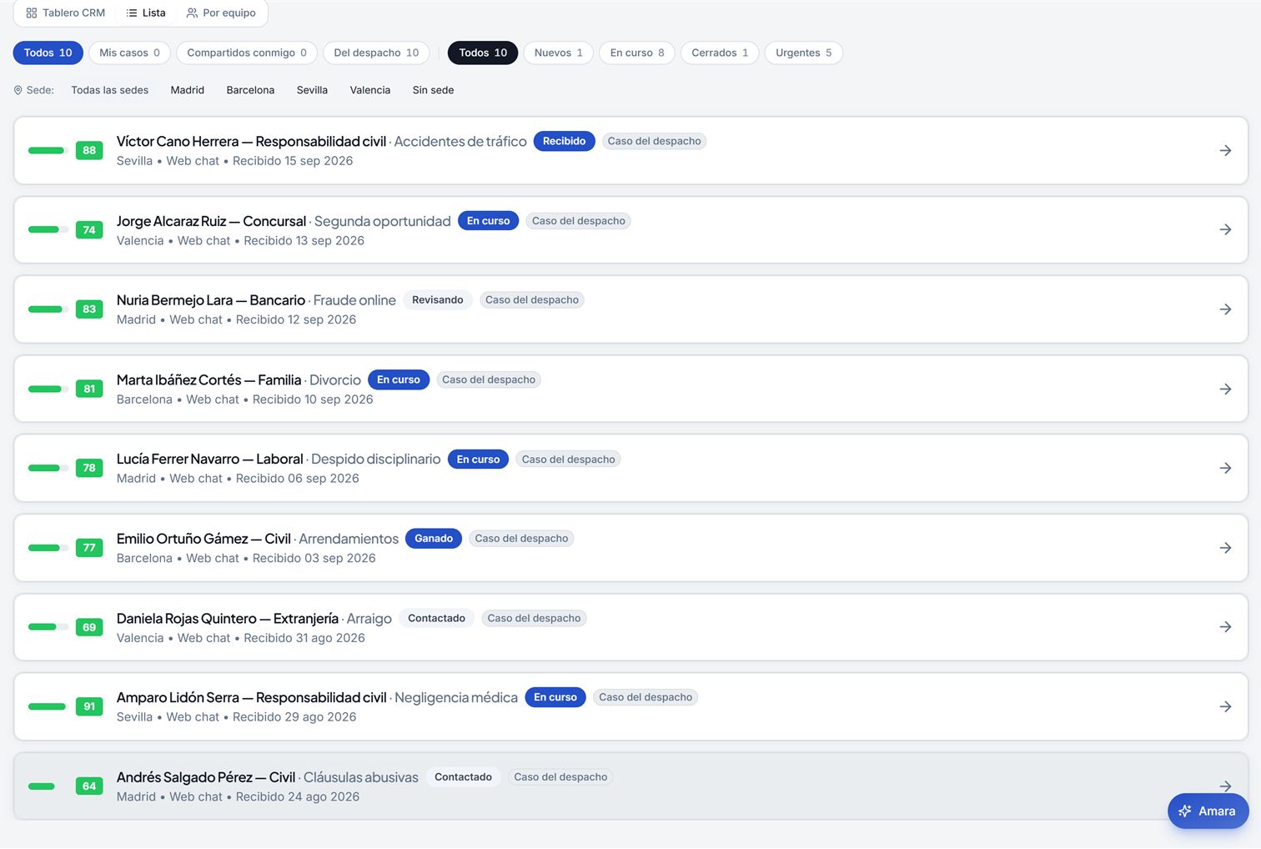
Task: Open Jorge Alcaraz Ruiz case arrow
Action: click(1225, 229)
